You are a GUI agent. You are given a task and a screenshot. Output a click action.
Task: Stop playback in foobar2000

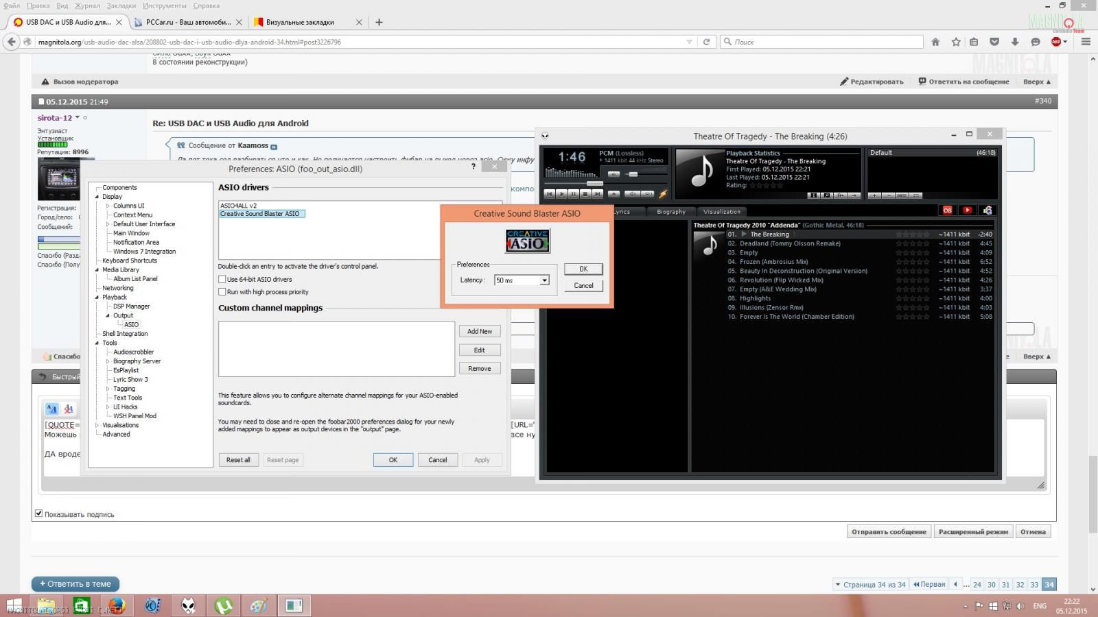click(x=585, y=194)
